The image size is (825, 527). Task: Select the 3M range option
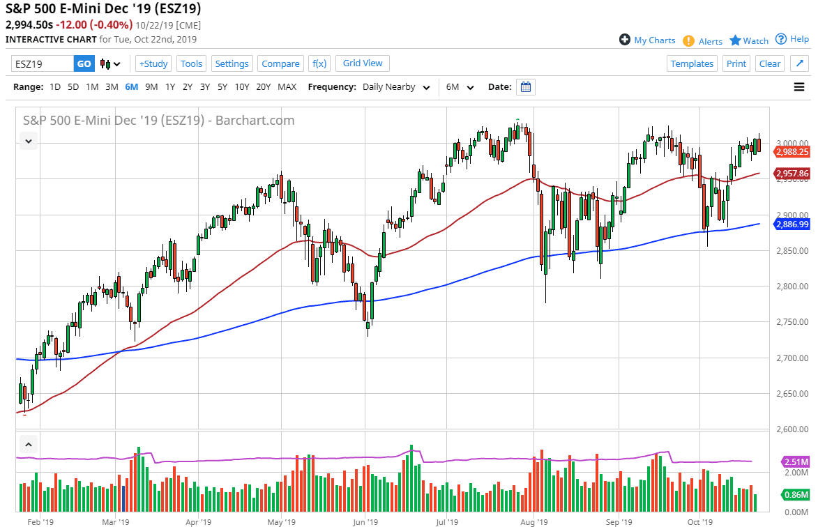(x=111, y=86)
